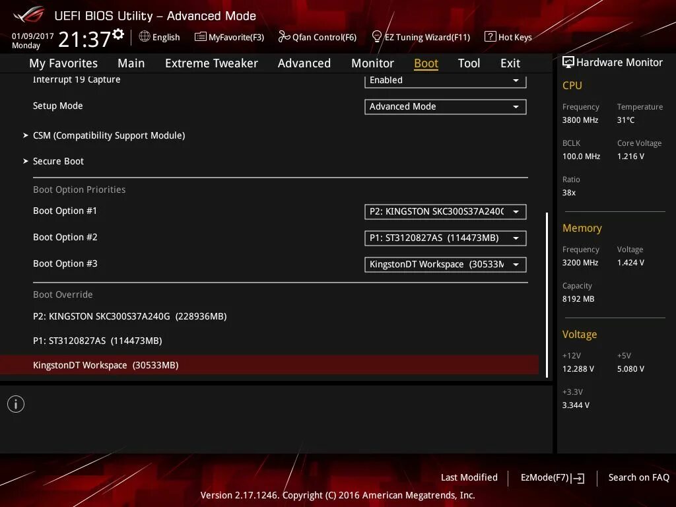Viewport: 676px width, 507px height.
Task: Open the Tool tab
Action: pos(469,63)
